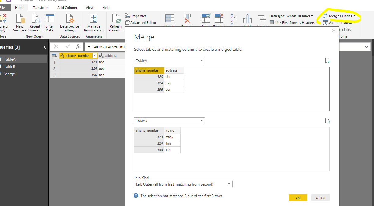The height and width of the screenshot is (206, 374).
Task: Switch to the View tab
Action: [90, 8]
